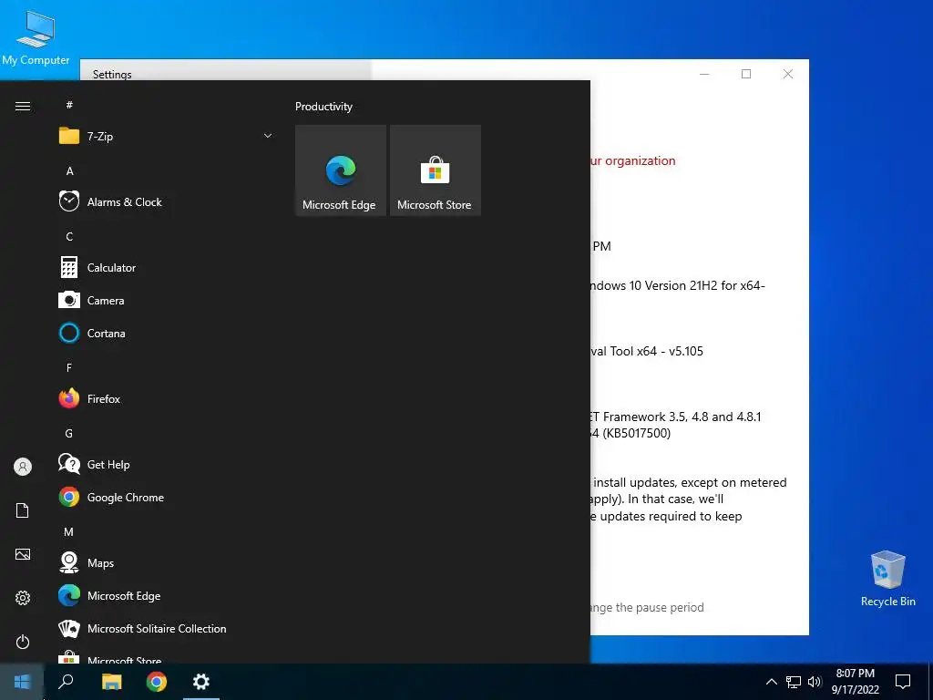Switch to Settings via taskbar gear
The height and width of the screenshot is (700, 933).
(x=201, y=682)
